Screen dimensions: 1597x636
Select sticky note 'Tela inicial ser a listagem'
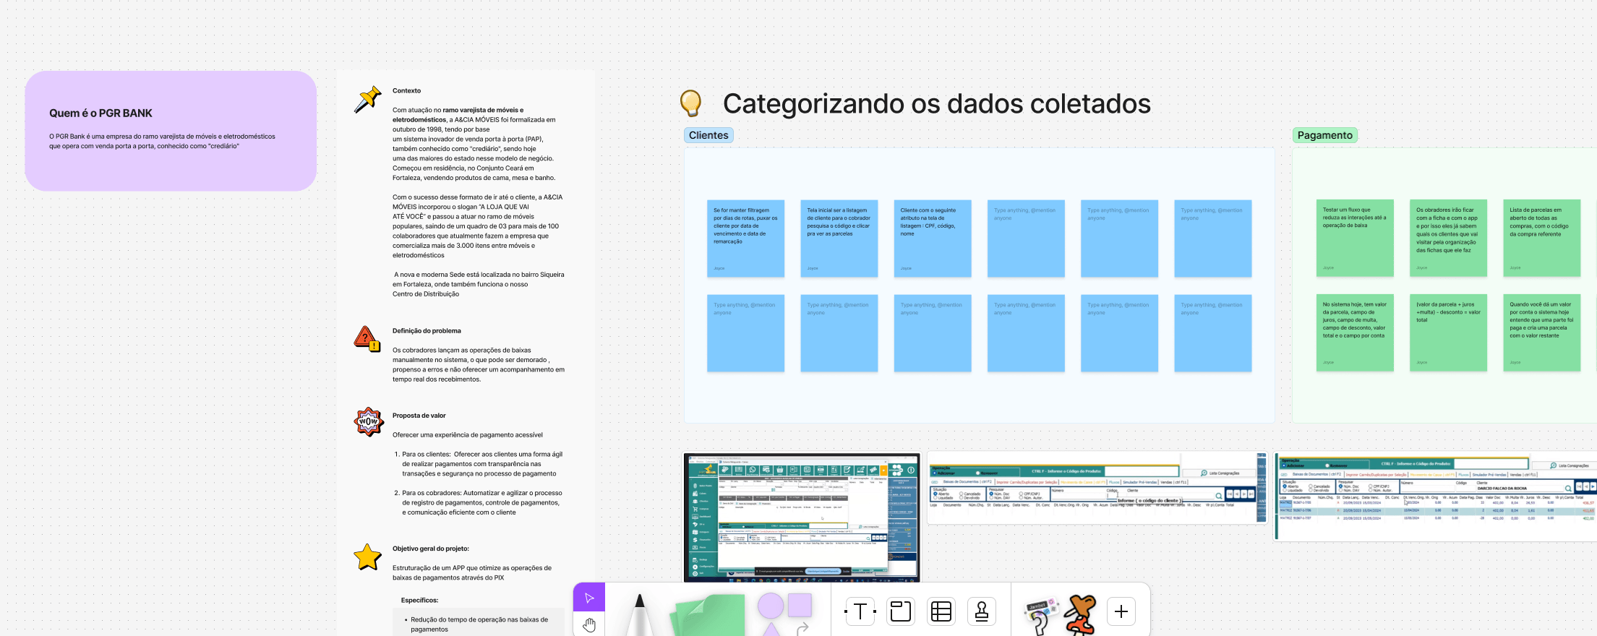pyautogui.click(x=839, y=239)
